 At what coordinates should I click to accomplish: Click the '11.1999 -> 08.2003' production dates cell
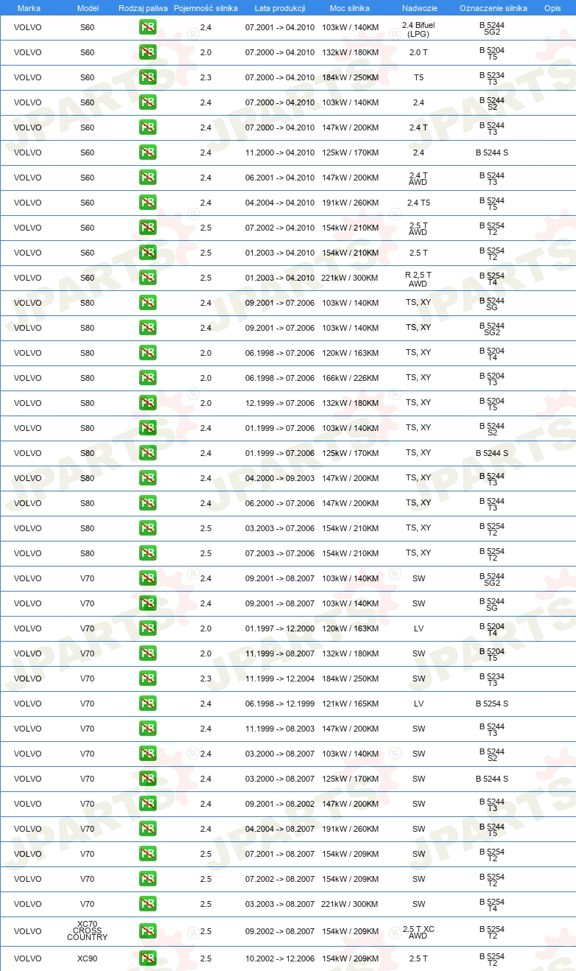(280, 729)
